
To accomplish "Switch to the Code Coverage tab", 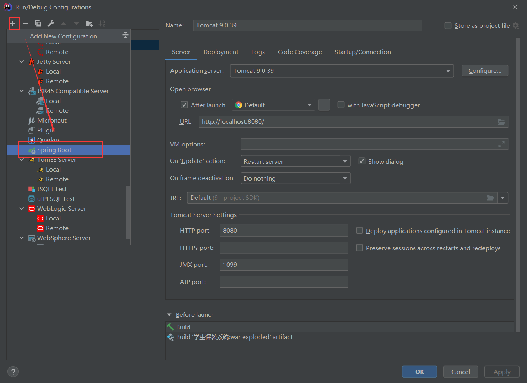I will (x=300, y=52).
